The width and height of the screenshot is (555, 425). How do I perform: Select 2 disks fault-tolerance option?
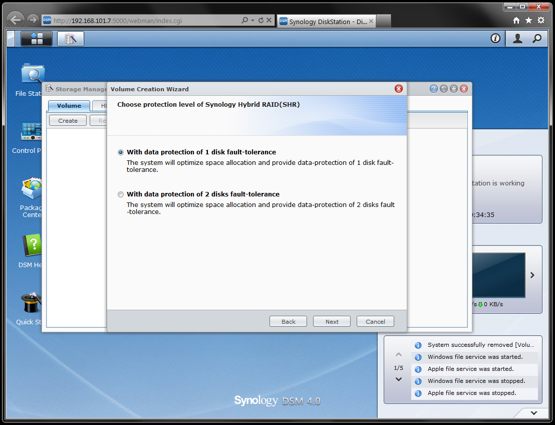point(121,194)
